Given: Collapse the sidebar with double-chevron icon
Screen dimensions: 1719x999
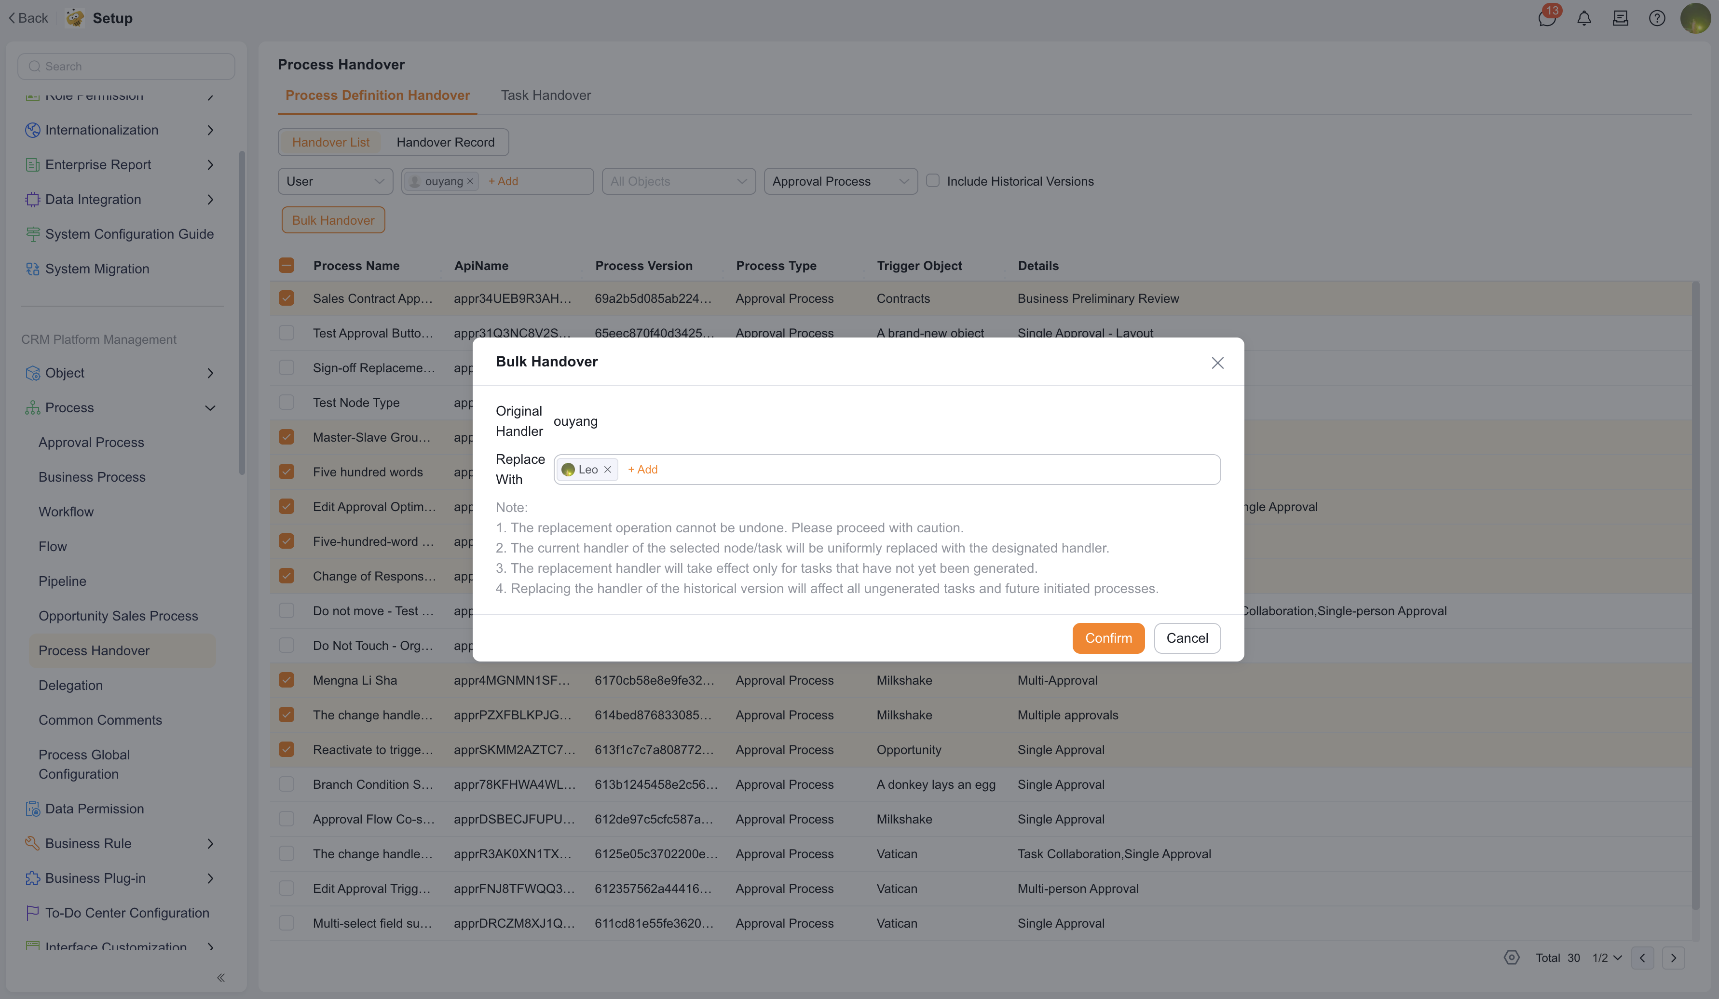Looking at the screenshot, I should 221,978.
